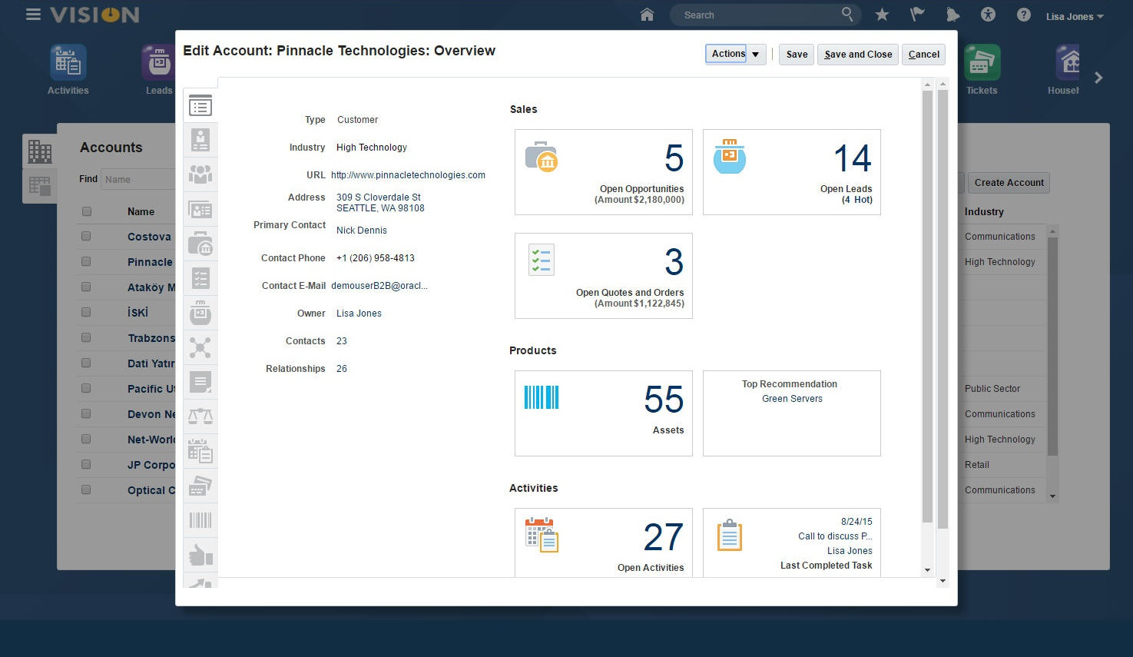The height and width of the screenshot is (657, 1133).
Task: Open the Profile badge tab in the sidebar
Action: click(x=200, y=140)
